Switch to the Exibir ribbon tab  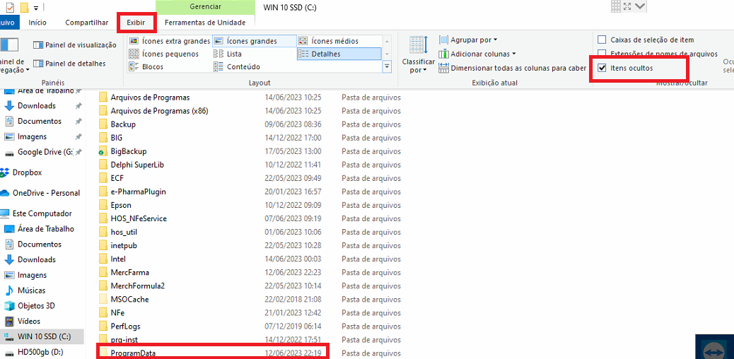pyautogui.click(x=136, y=23)
